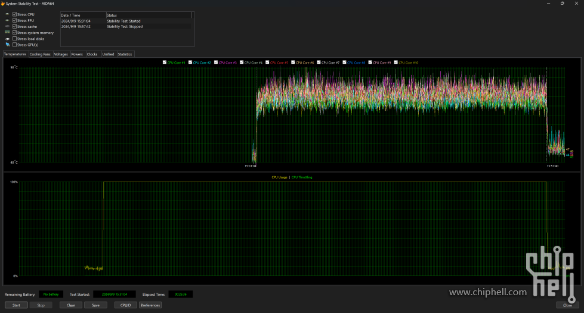Click the Clear button
584x313 pixels.
point(71,305)
